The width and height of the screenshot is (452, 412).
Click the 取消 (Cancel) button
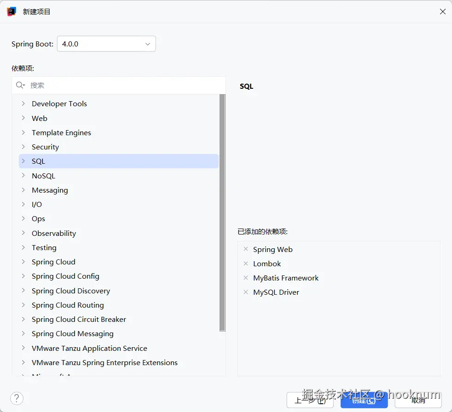click(418, 400)
